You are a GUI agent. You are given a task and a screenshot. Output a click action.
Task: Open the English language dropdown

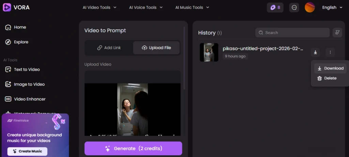tap(332, 7)
